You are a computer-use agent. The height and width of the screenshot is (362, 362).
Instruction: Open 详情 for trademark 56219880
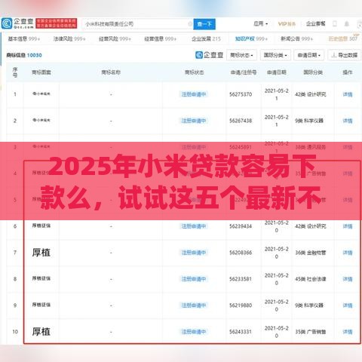tap(348, 305)
